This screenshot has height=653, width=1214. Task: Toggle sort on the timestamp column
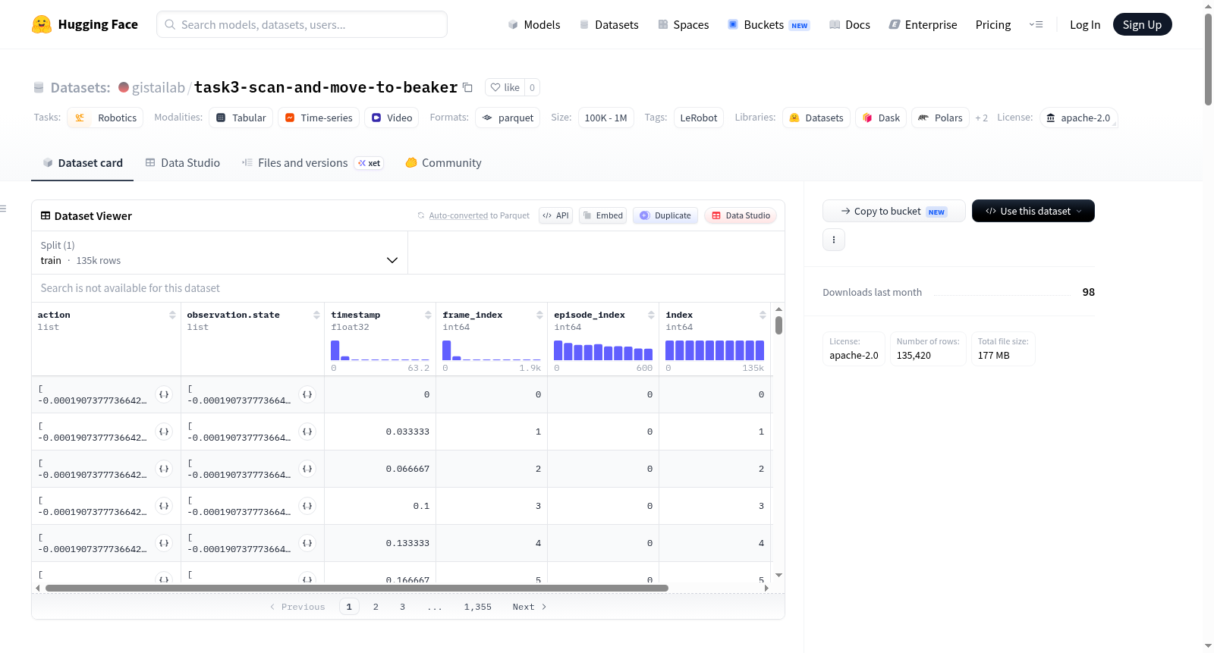428,315
